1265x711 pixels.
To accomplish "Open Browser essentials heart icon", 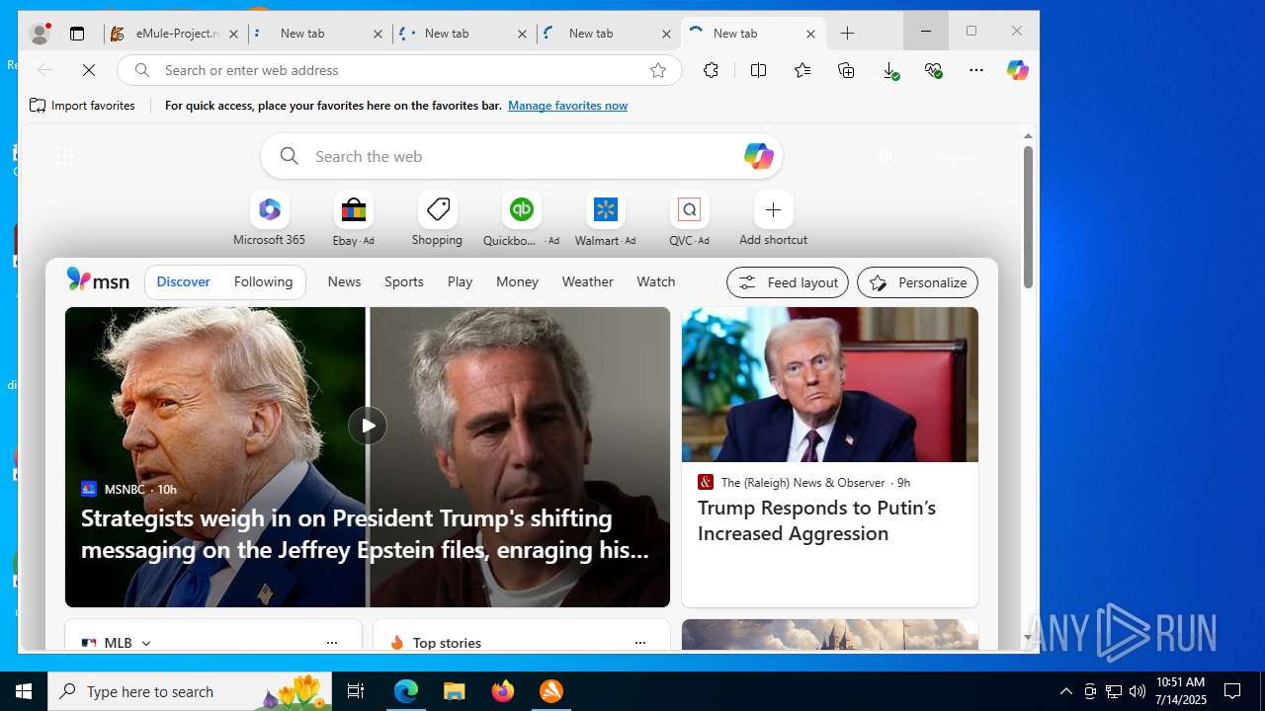I will tap(933, 70).
